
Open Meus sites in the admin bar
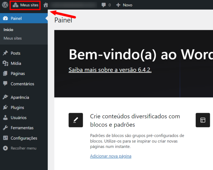25,5
